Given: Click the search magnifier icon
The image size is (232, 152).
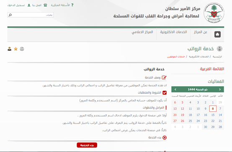Looking at the screenshot, I should pyautogui.click(x=10, y=15).
